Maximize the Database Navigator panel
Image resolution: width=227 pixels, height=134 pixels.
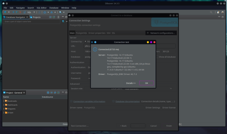coord(66,17)
